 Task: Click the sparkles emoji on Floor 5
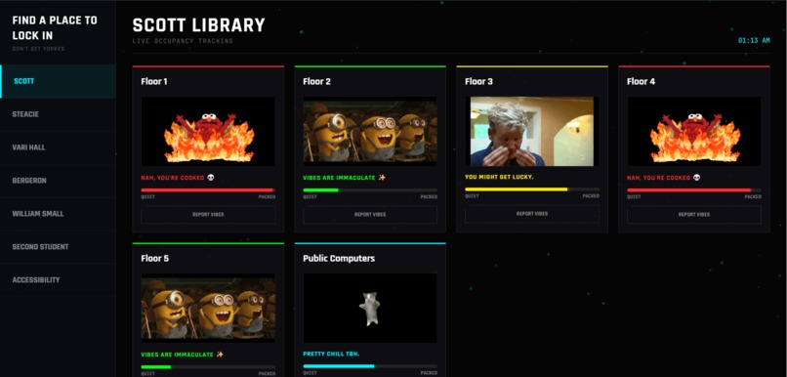coord(220,355)
